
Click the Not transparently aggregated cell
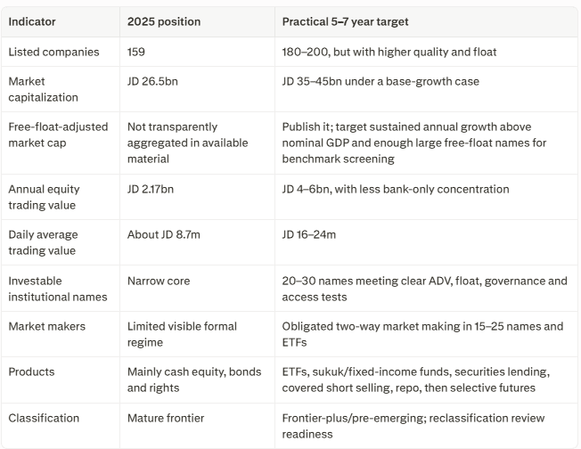pyautogui.click(x=187, y=143)
